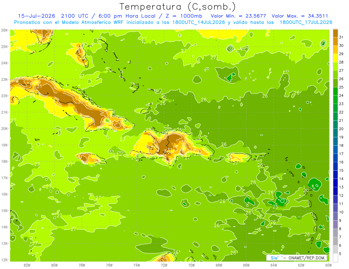
Task: Click the 24N latitude axis label
Action: pyautogui.click(x=4, y=63)
